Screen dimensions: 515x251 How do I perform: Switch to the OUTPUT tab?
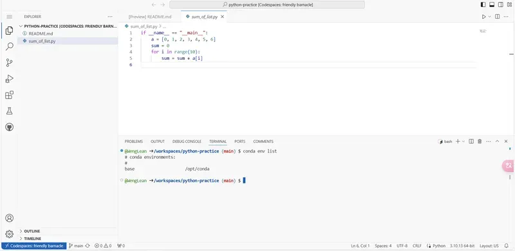point(158,142)
